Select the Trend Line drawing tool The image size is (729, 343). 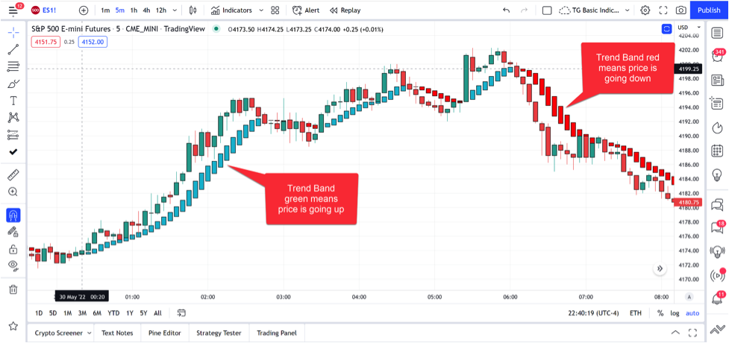(13, 49)
